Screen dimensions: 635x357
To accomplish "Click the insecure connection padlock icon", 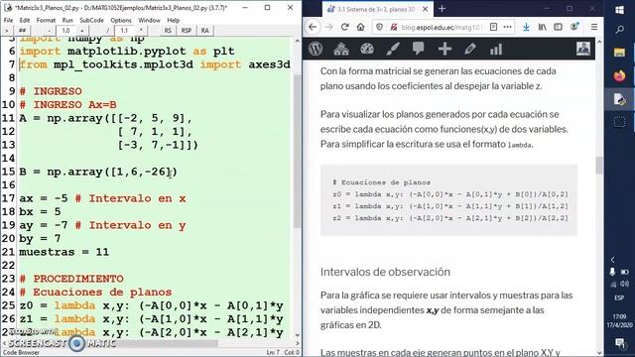I will (x=393, y=27).
